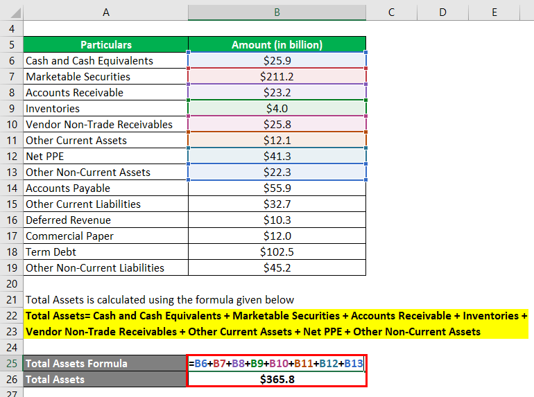Click the $12.0 amount cell
Viewport: 534px width, 397px height.
[x=277, y=236]
